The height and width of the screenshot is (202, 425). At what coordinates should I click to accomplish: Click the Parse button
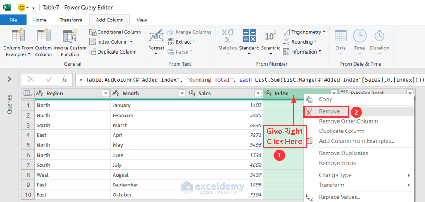point(180,51)
